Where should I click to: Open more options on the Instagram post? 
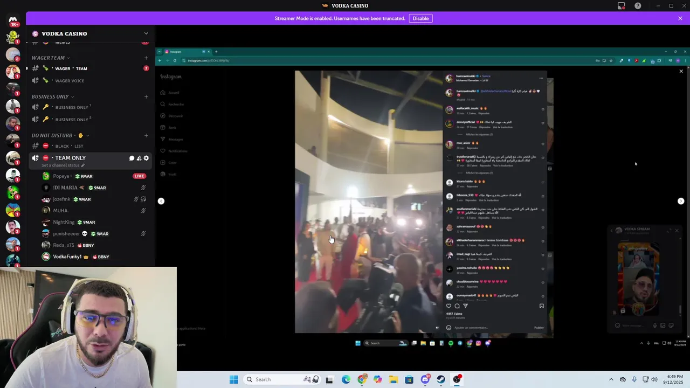541,78
